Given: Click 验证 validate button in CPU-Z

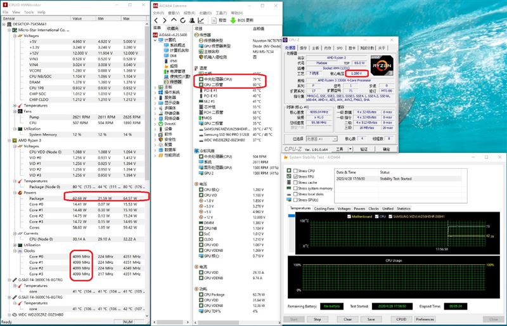Looking at the screenshot, I should tap(364, 149).
